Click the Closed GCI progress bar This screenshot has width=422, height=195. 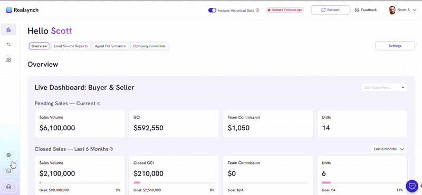(174, 183)
